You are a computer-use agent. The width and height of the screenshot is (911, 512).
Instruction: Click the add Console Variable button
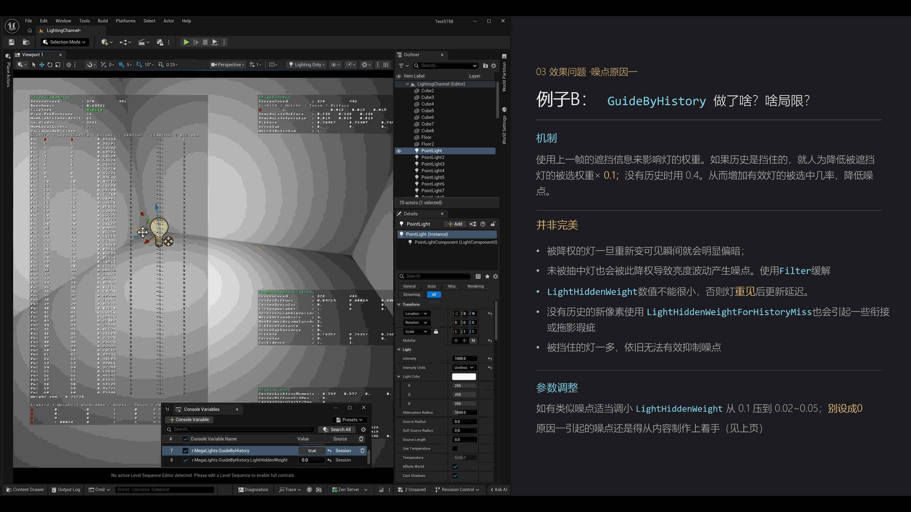(x=190, y=420)
